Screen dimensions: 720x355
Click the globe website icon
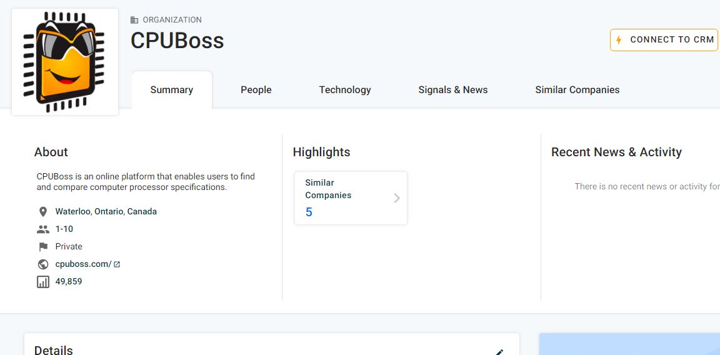click(43, 264)
